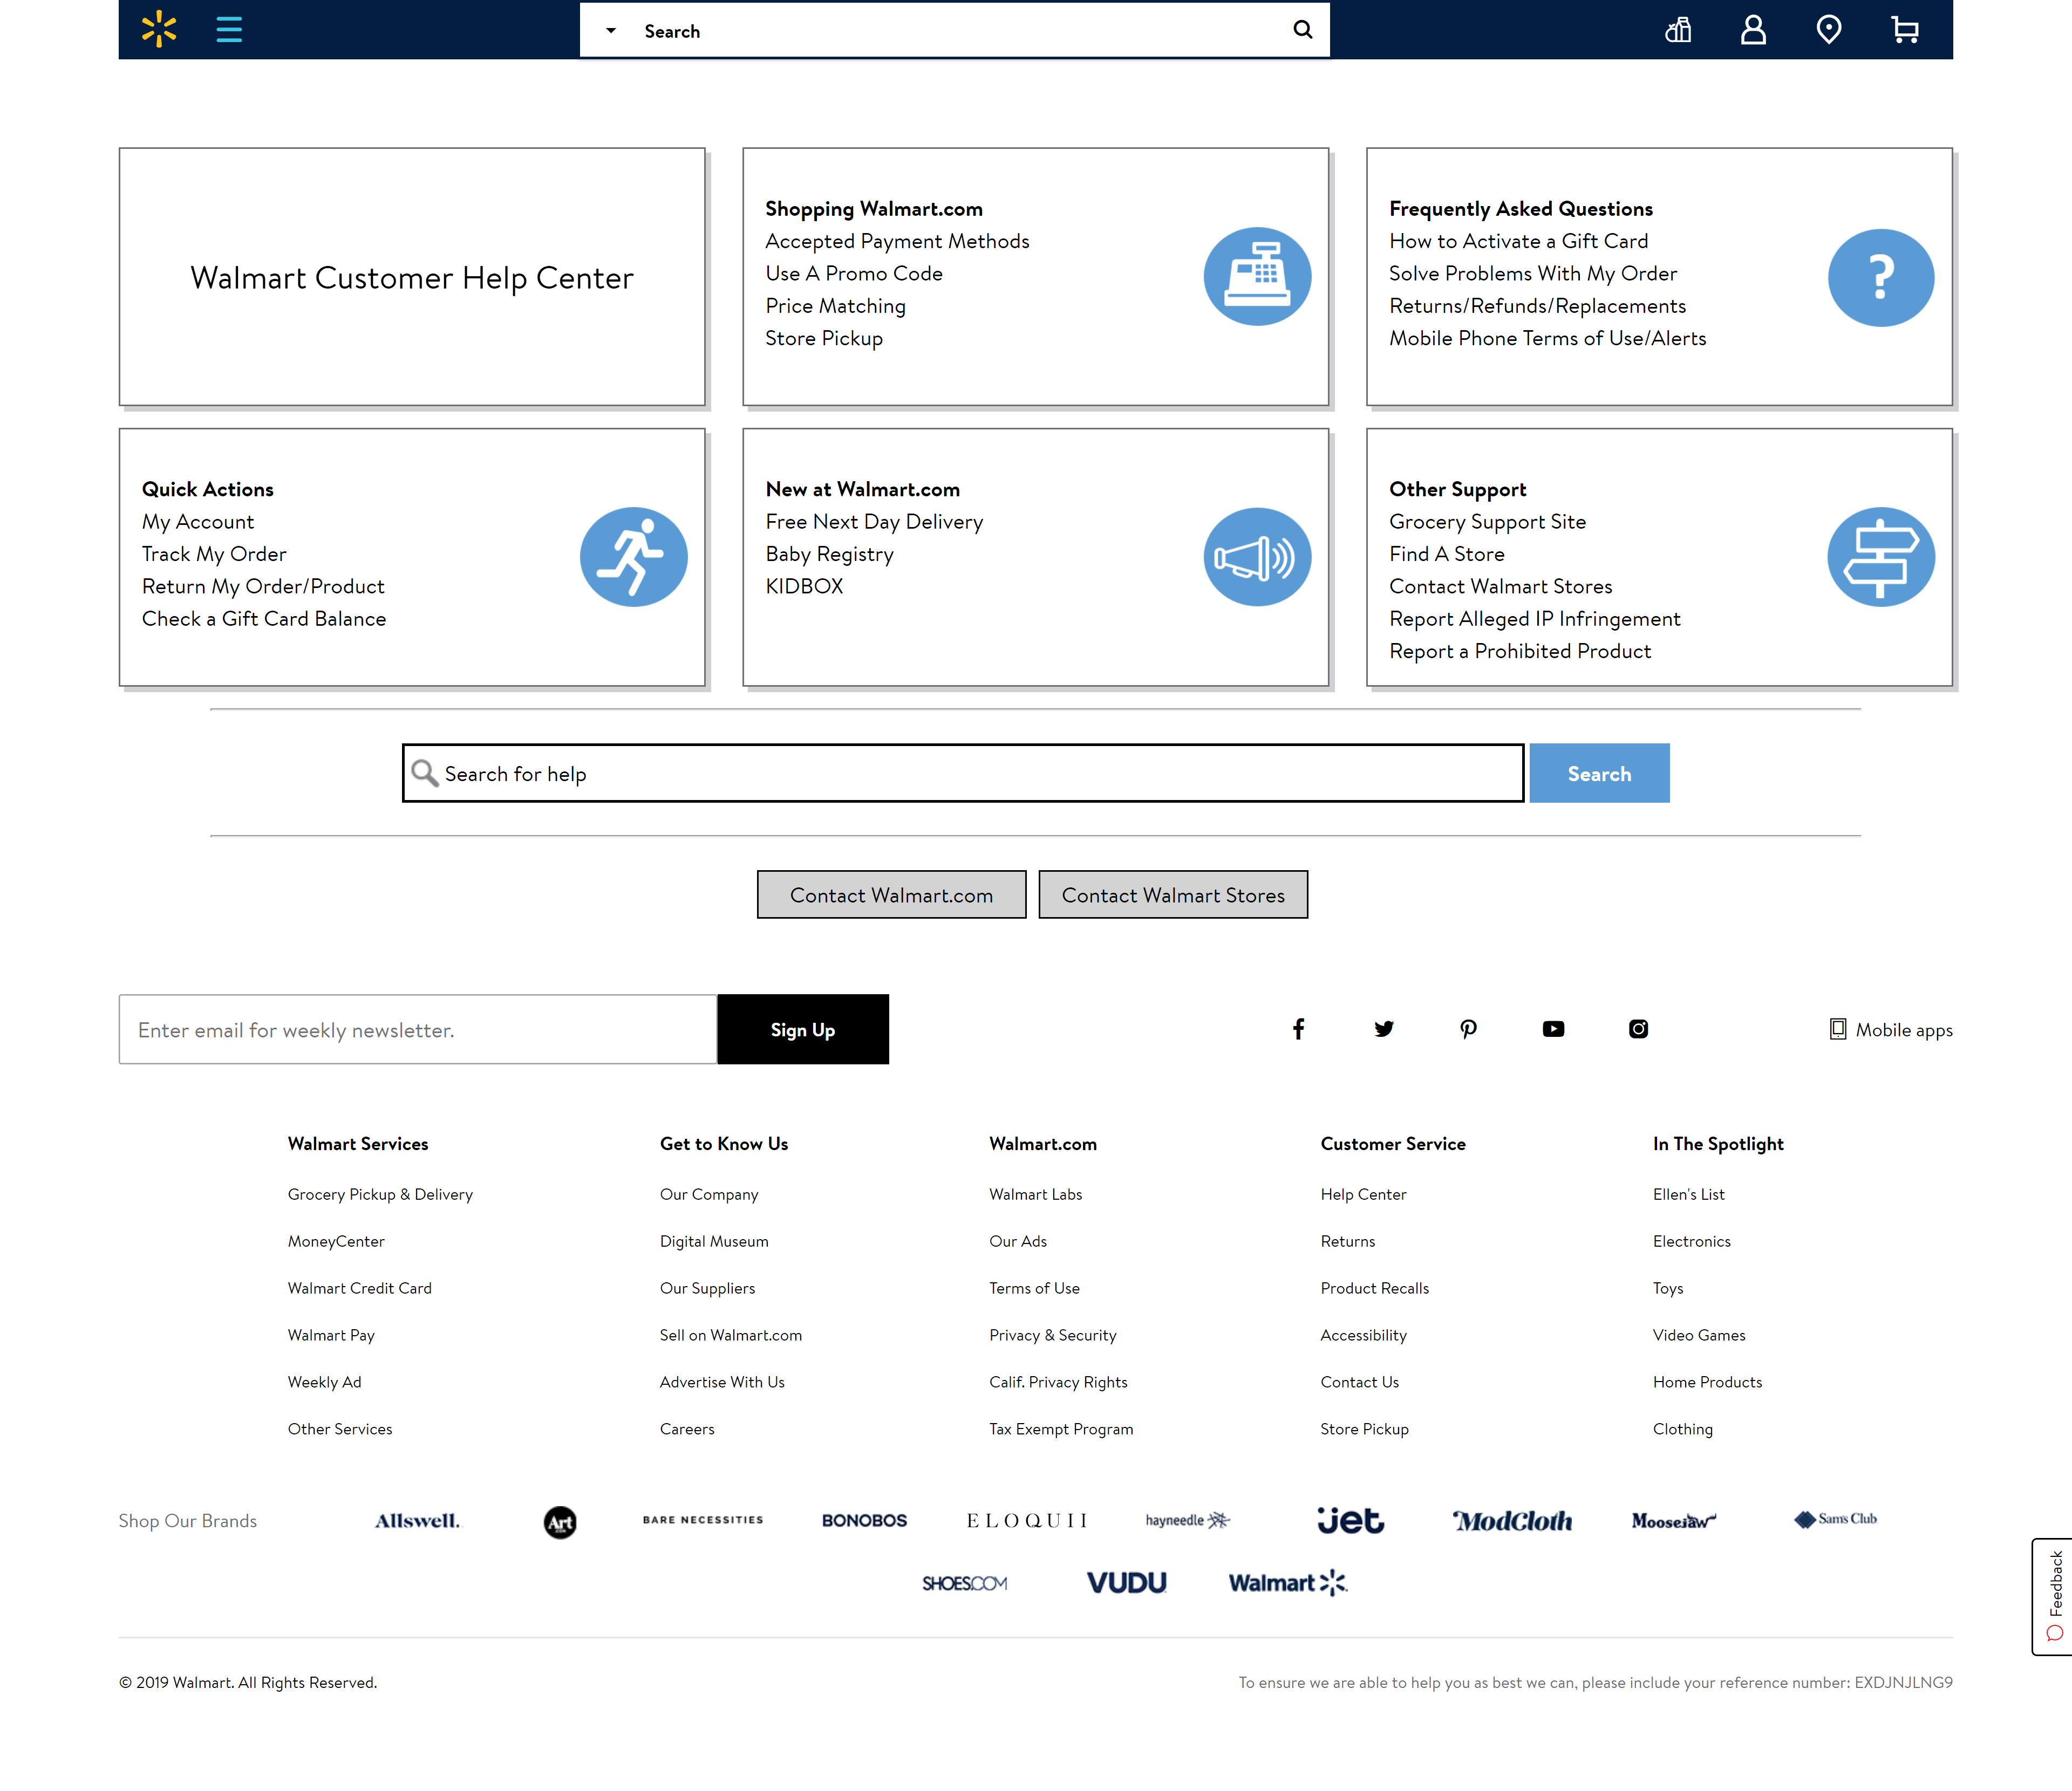Open footer Help Center link

click(x=1363, y=1194)
